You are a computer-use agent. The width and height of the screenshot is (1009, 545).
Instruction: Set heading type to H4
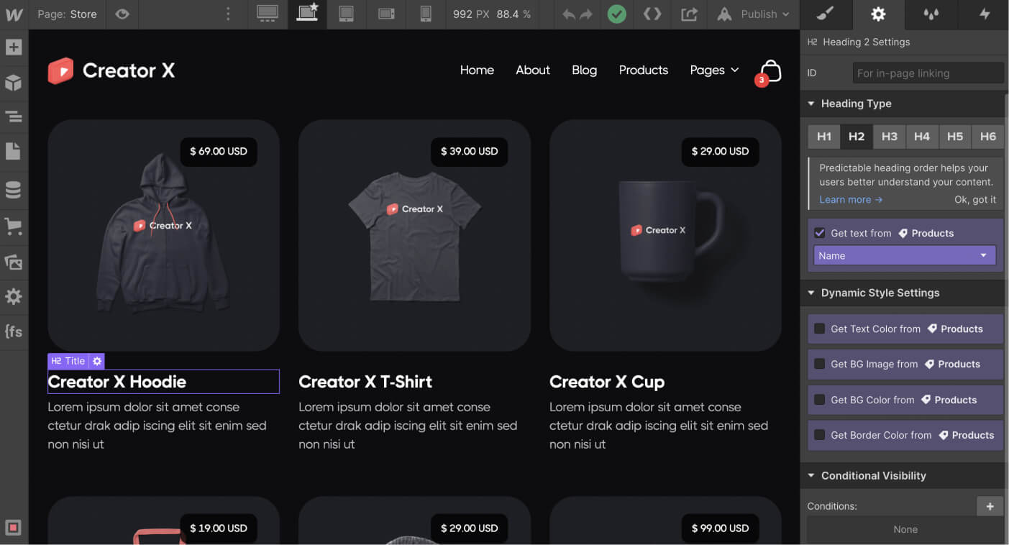pyautogui.click(x=922, y=137)
